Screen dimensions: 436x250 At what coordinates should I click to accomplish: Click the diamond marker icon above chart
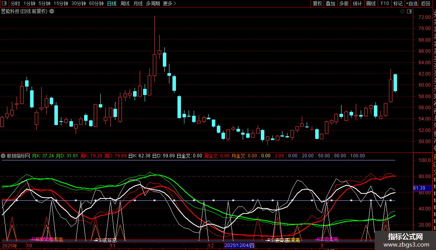pyautogui.click(x=402, y=12)
